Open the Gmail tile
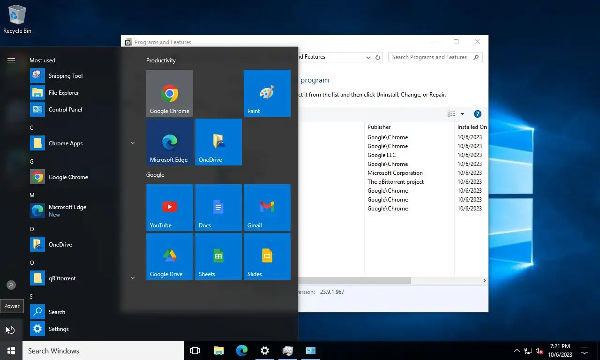 pyautogui.click(x=267, y=208)
